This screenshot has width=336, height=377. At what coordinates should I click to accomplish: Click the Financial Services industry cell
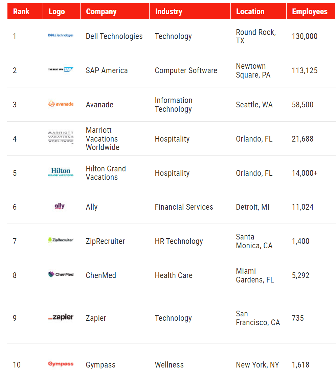[184, 207]
